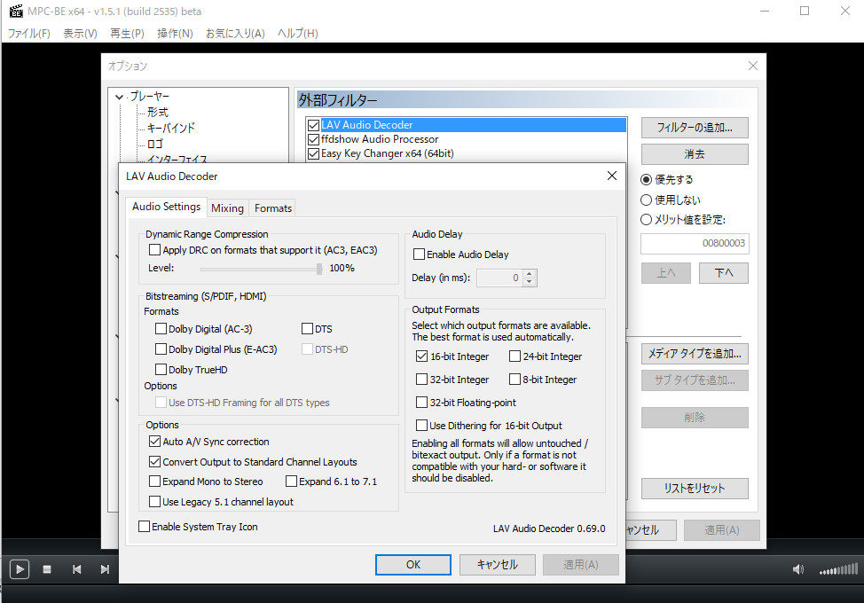The width and height of the screenshot is (864, 603).
Task: Click the Play button in the player
Action: click(20, 568)
